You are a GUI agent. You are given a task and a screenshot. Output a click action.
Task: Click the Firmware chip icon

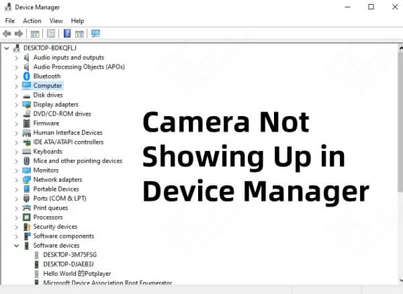tap(26, 124)
